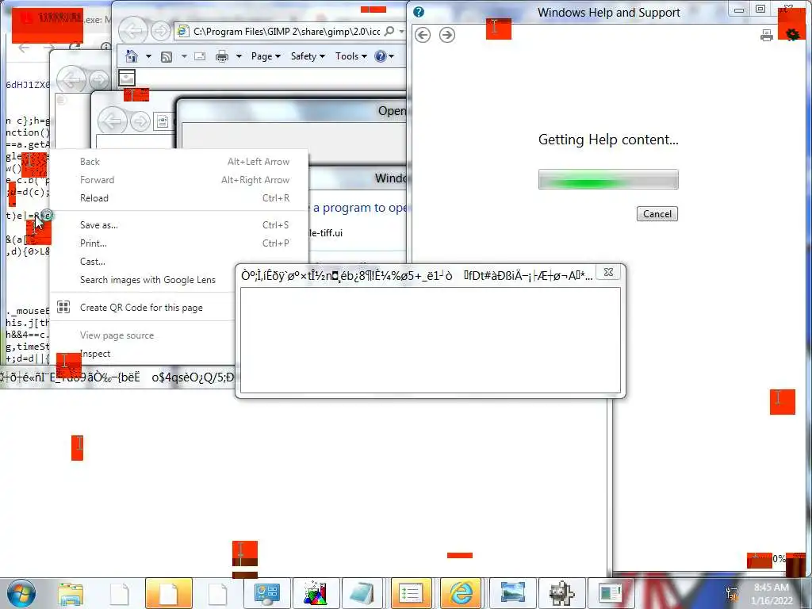Viewport: 812px width, 609px height.
Task: Open Windows Explorer from the taskbar
Action: tap(71, 593)
